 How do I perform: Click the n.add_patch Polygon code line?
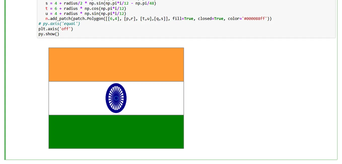tap(158, 19)
